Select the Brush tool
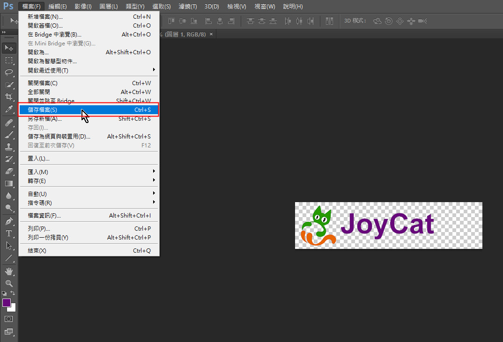The image size is (503, 342). (9, 135)
